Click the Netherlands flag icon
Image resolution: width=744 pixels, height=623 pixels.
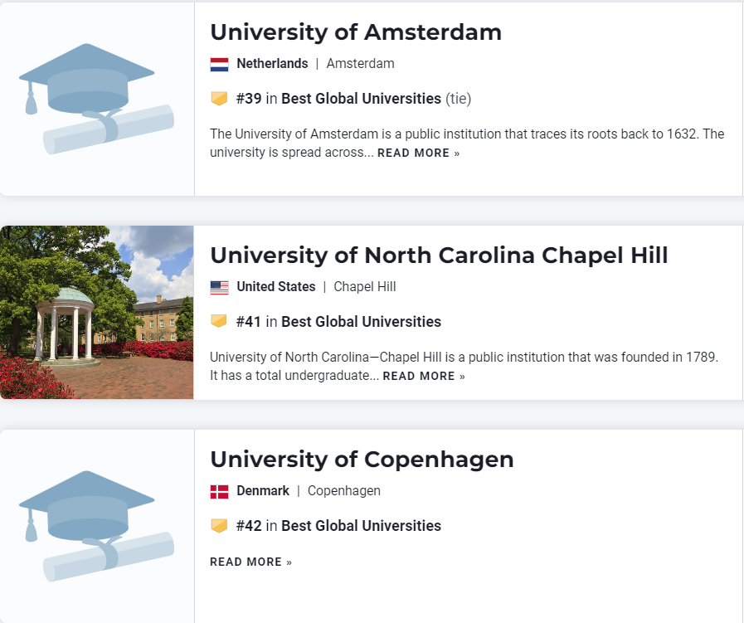click(x=219, y=64)
